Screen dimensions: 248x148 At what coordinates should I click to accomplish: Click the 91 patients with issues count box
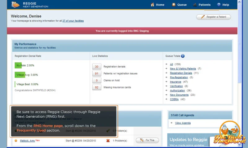pos(97,73)
